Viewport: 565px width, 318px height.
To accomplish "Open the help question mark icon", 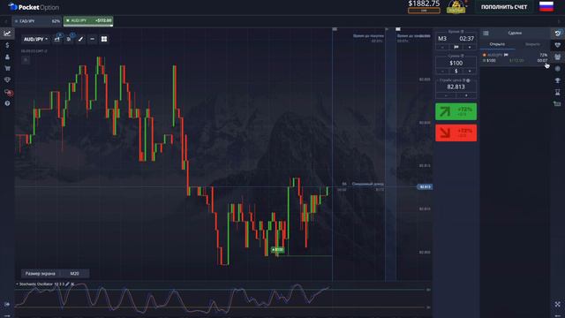I will [7, 103].
